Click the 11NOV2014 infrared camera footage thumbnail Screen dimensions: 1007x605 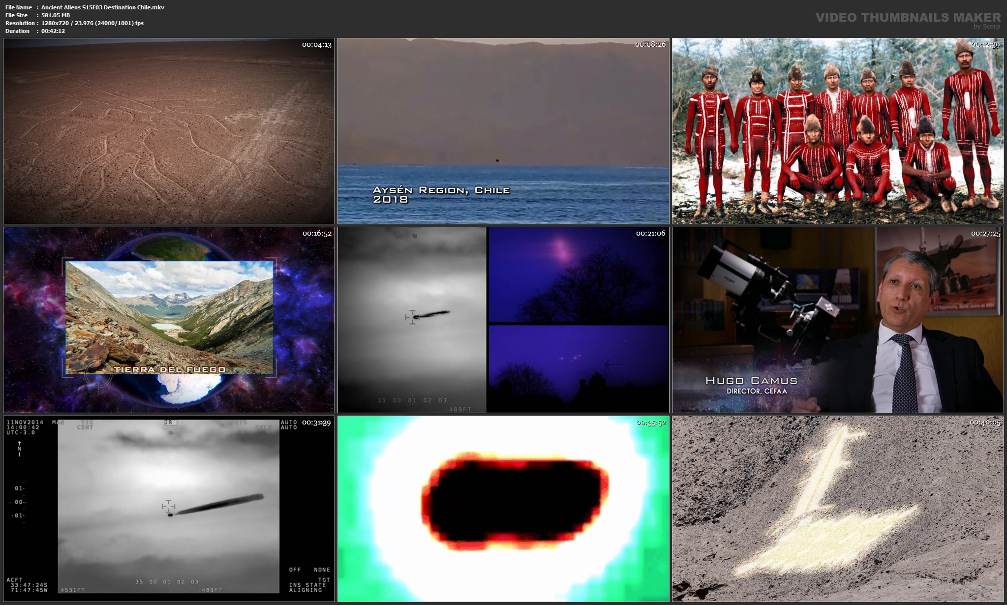click(x=169, y=509)
